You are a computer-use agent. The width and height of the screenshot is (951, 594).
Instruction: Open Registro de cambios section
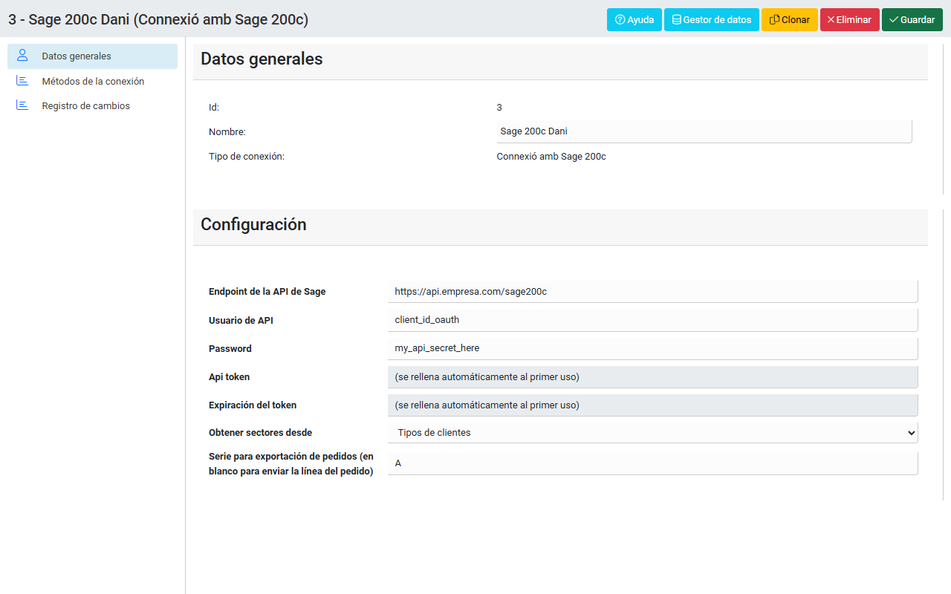92,105
